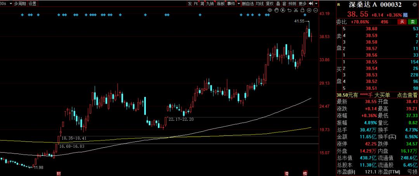Open the 设置 settings menu
The height and width of the screenshot is (176, 419).
click(33, 3)
